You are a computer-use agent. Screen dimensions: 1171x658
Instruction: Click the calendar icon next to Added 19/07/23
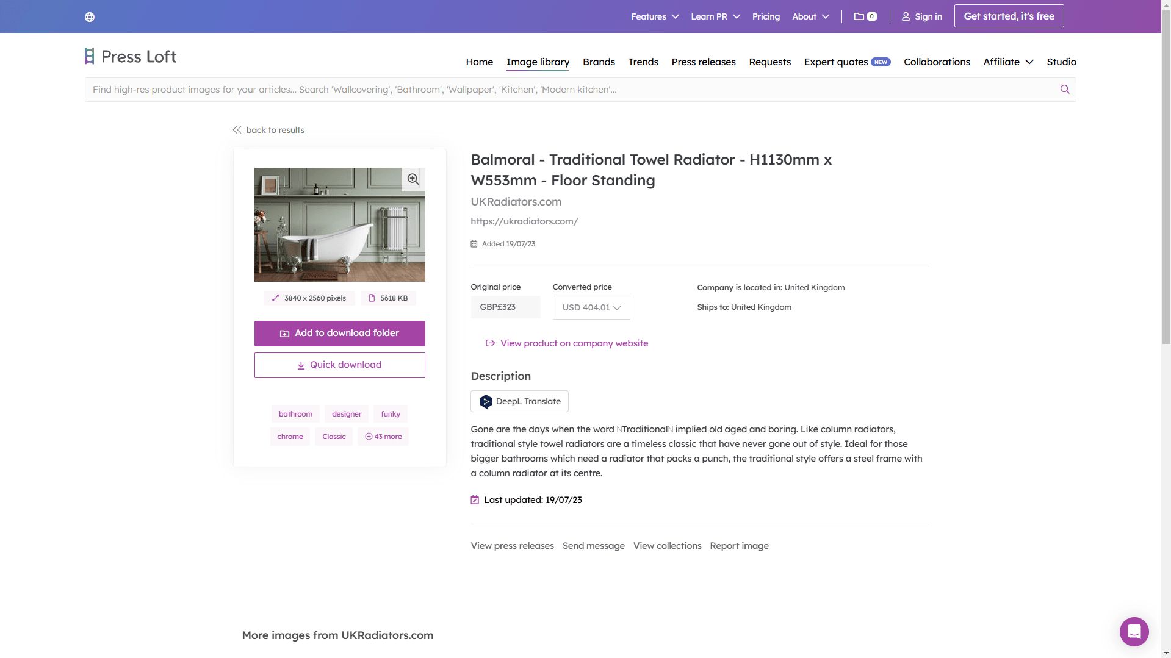click(474, 243)
